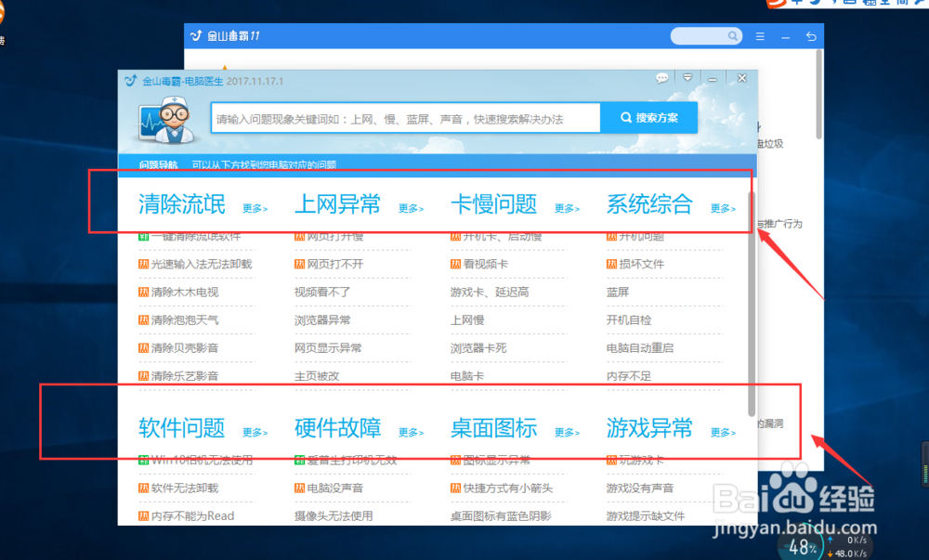Viewport: 929px width, 560px height.
Task: Click 软件无法卸载 entry
Action: click(185, 488)
